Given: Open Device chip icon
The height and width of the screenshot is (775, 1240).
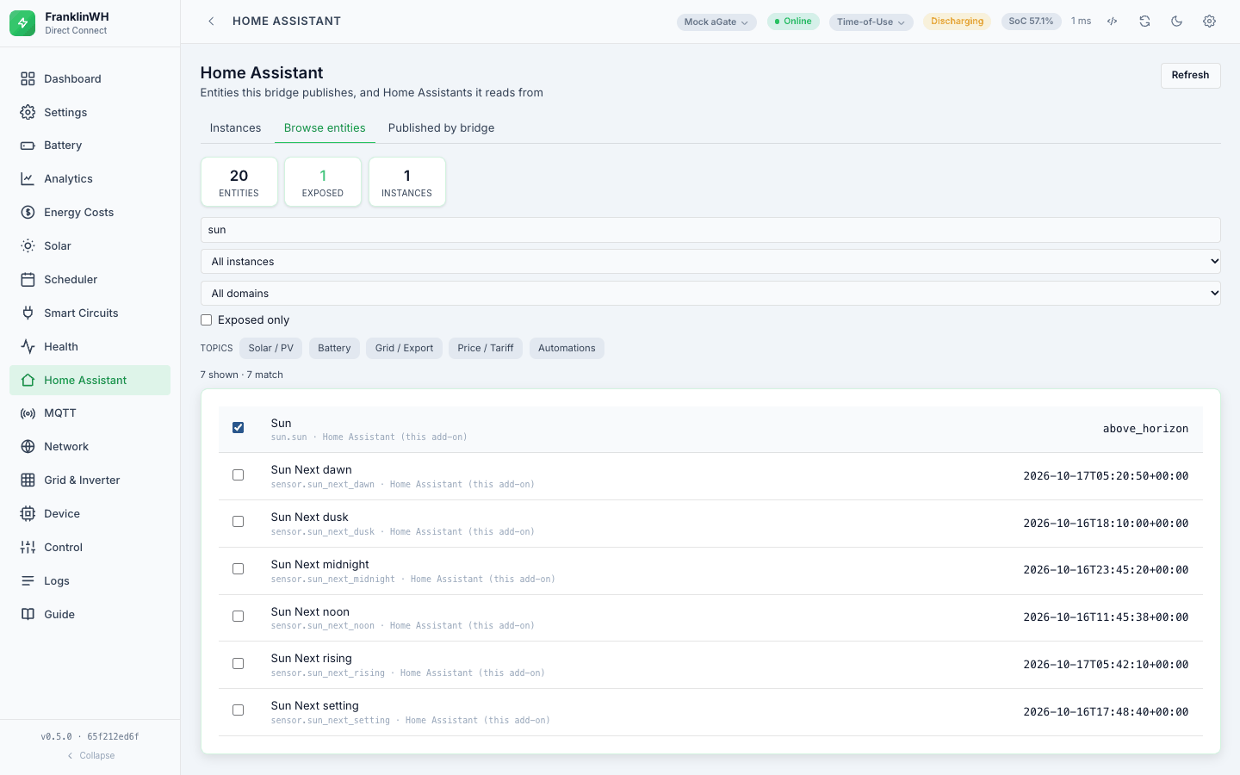Looking at the screenshot, I should (x=28, y=514).
